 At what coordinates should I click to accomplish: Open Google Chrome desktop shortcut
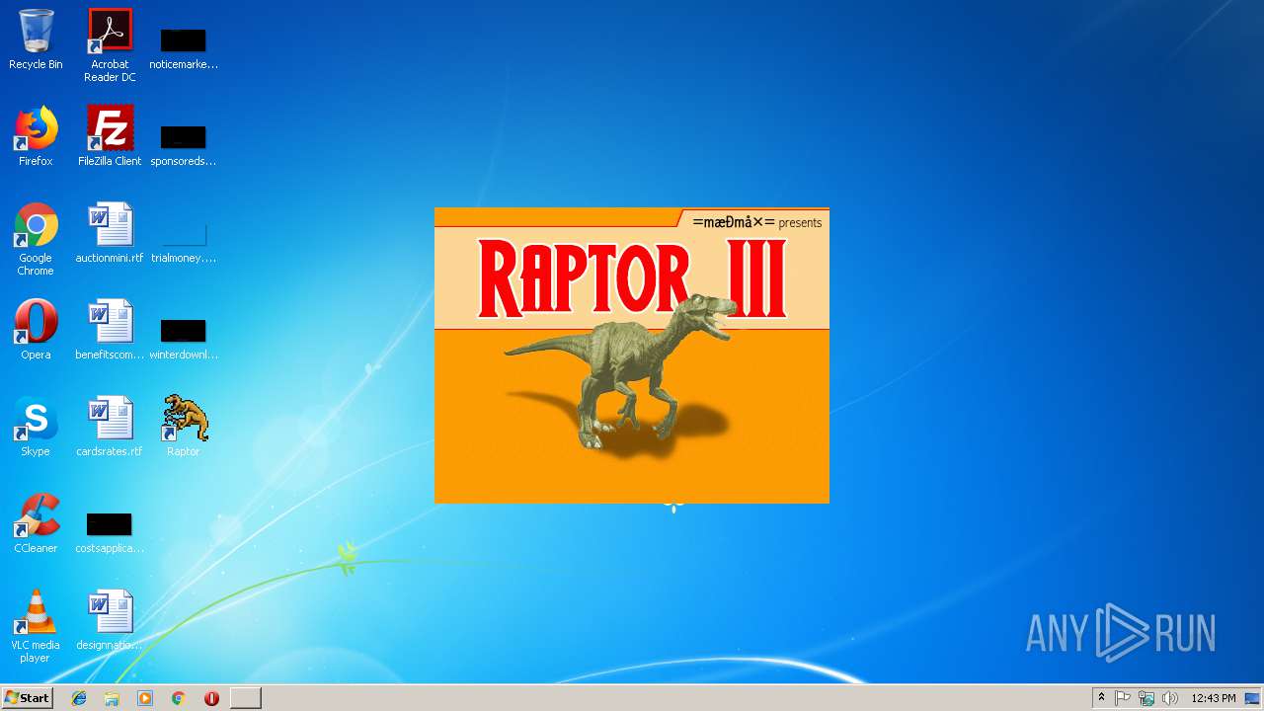click(36, 239)
